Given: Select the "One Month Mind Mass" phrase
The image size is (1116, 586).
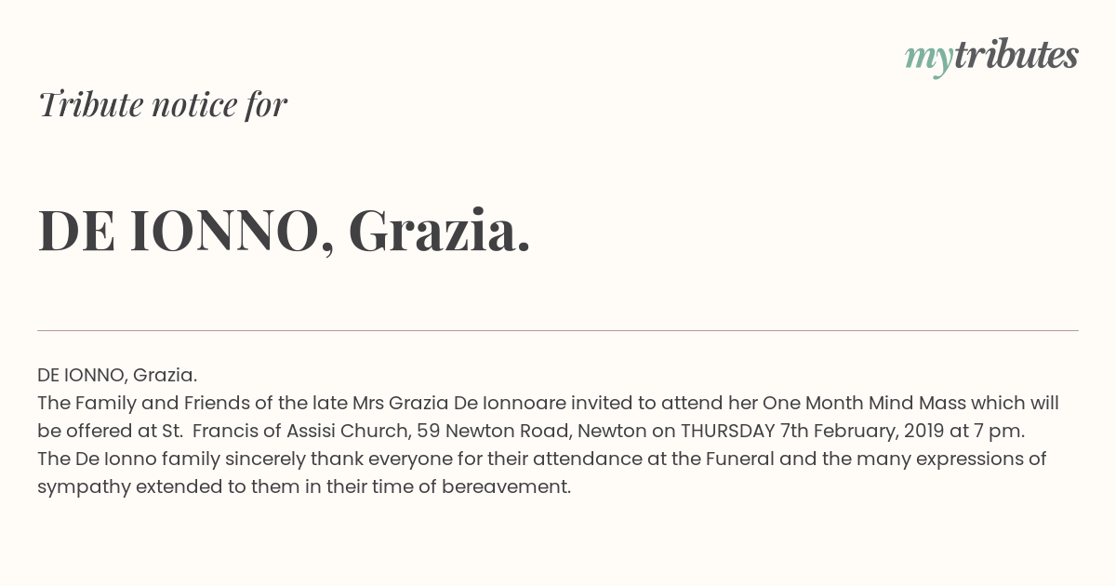Looking at the screenshot, I should pyautogui.click(x=854, y=404).
